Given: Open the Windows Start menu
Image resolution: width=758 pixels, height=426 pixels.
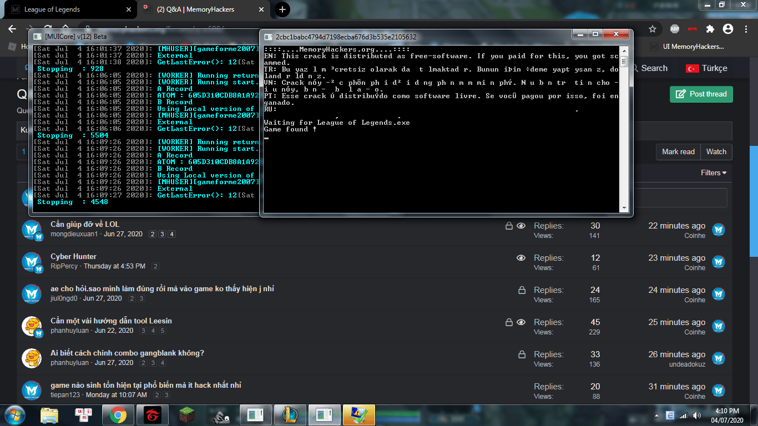Looking at the screenshot, I should [x=14, y=415].
